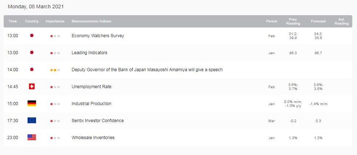357x155 pixels.
Task: Open the Sentix Investor Confidence entry
Action: click(97, 121)
